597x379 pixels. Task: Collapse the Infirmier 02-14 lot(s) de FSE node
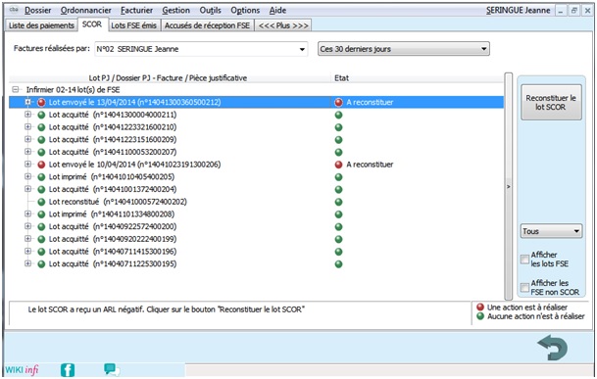pos(16,90)
